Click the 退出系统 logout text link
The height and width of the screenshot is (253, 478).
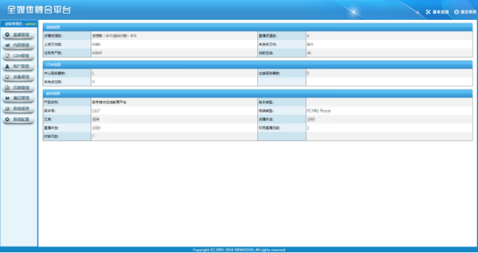click(x=468, y=12)
